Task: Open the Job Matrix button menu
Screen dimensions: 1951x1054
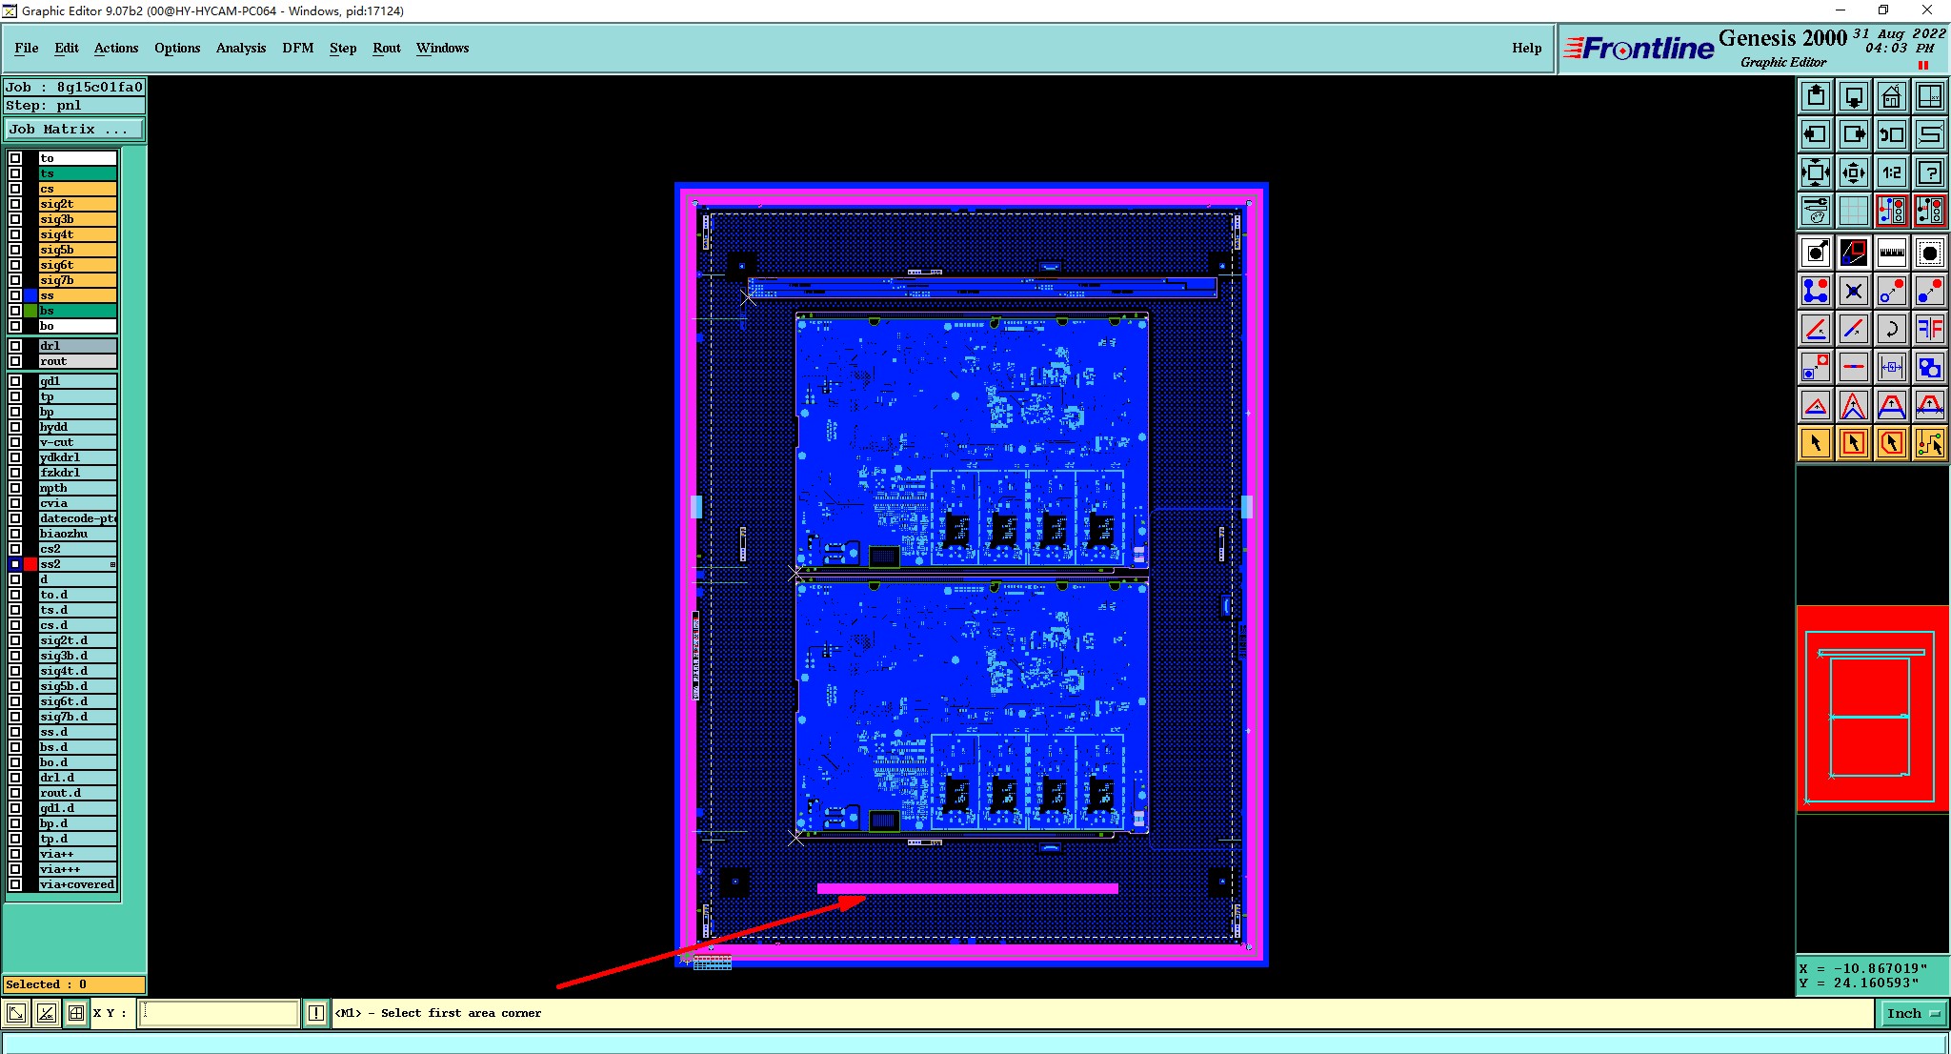Action: coord(74,130)
